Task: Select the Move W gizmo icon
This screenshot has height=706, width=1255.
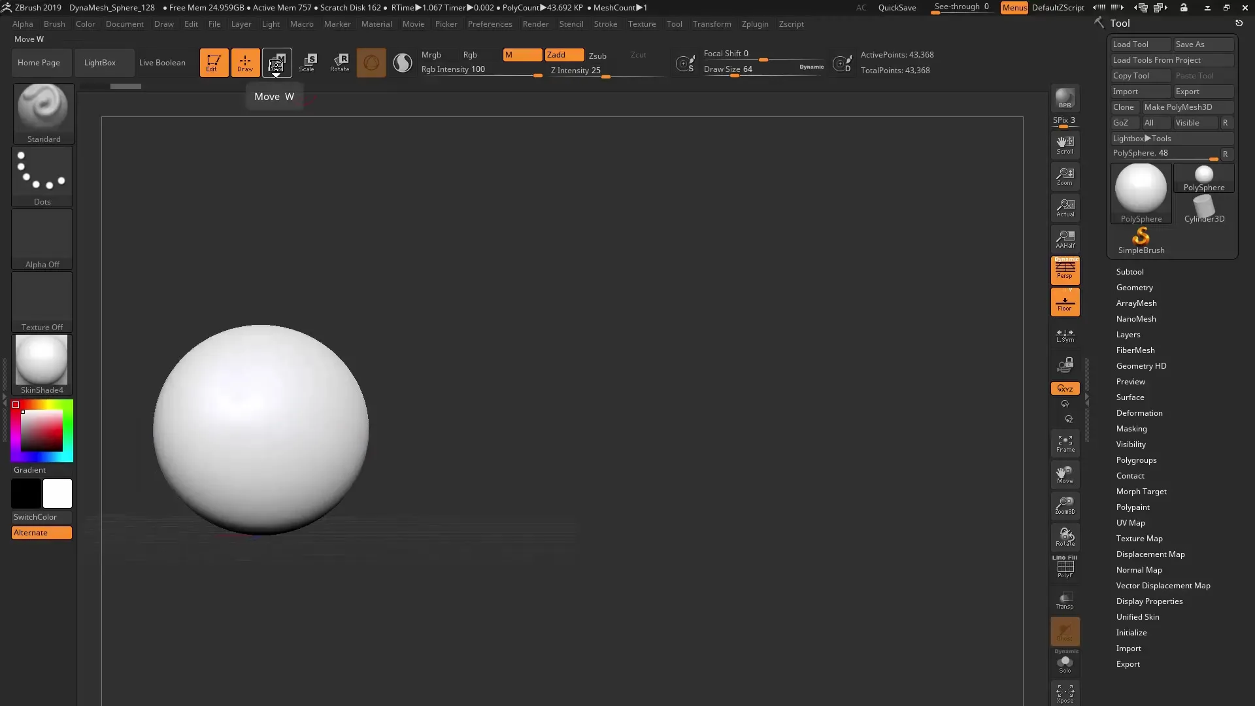Action: click(x=276, y=63)
